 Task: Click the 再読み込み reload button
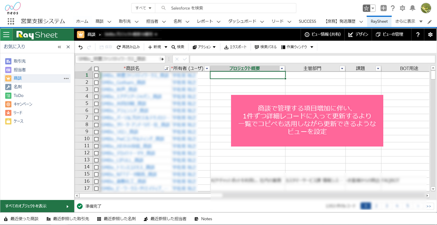[x=128, y=47]
